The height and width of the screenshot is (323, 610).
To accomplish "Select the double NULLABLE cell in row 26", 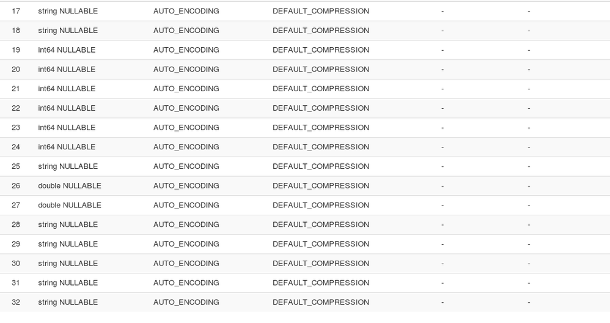I will (69, 186).
